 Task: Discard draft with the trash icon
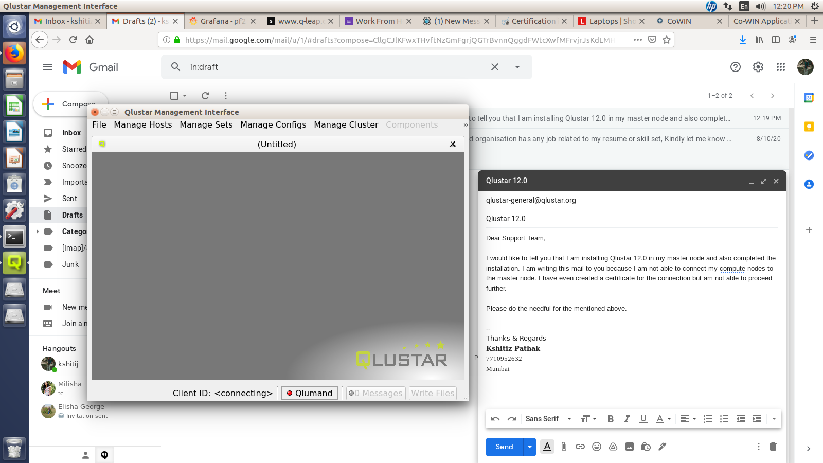pos(773,447)
